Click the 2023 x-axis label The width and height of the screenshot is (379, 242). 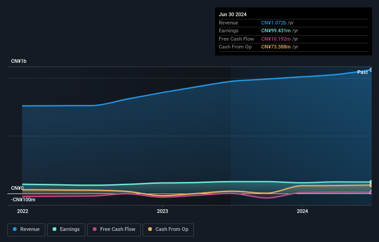click(x=162, y=211)
